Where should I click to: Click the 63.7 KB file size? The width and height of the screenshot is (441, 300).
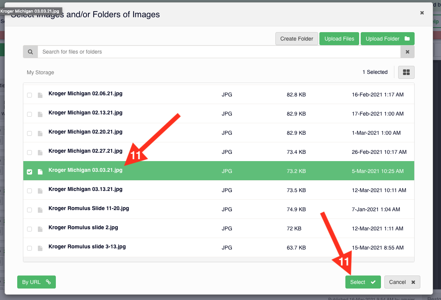tap(296, 248)
